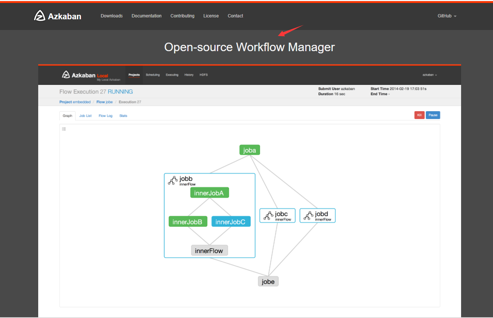Click the Execution 27 breadcrumb text

pyautogui.click(x=130, y=102)
